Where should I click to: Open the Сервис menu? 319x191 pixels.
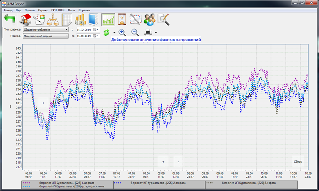coord(43,10)
